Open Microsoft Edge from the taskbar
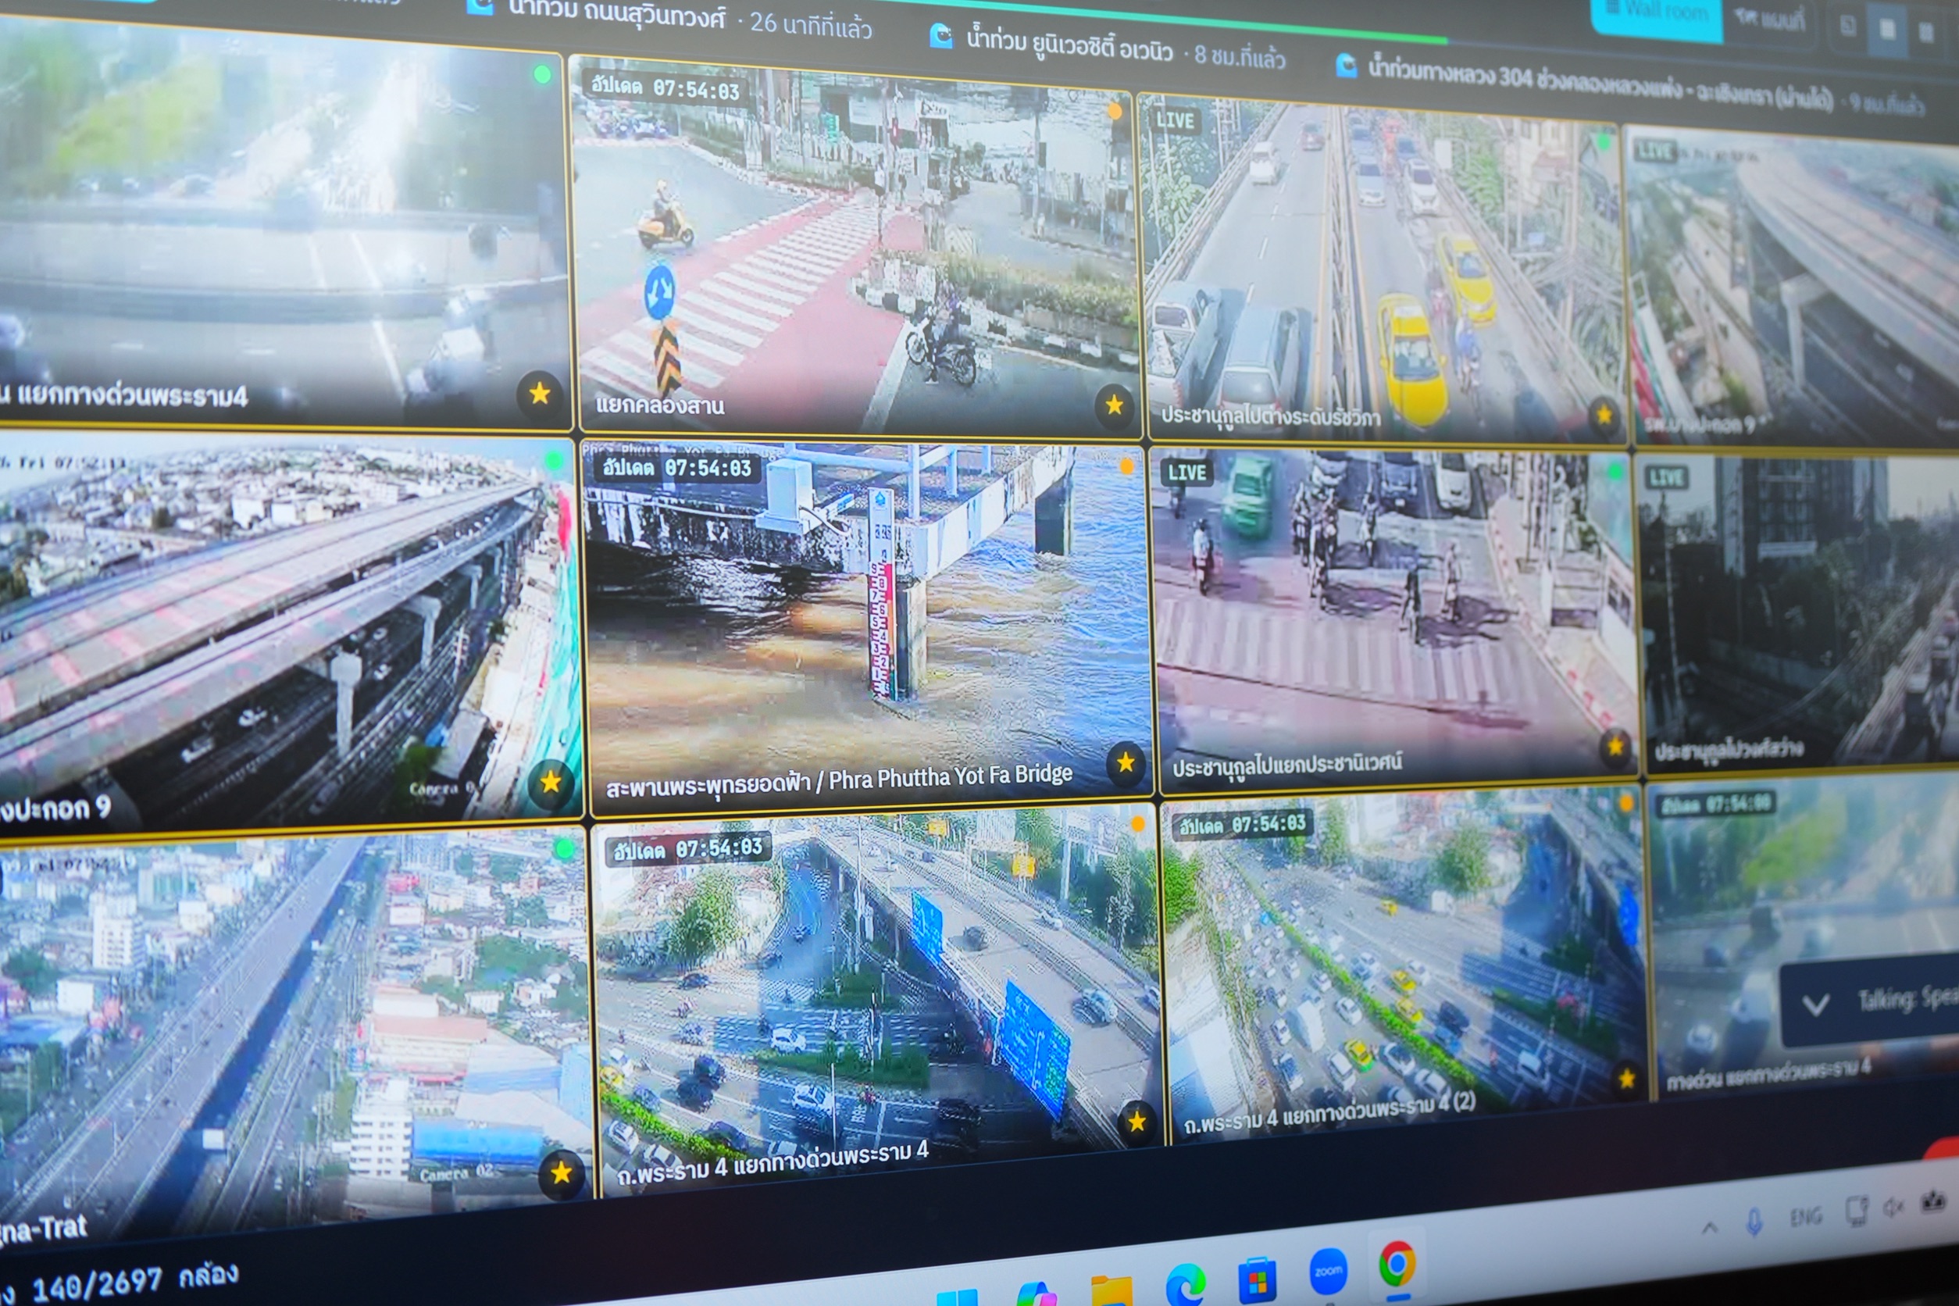The height and width of the screenshot is (1306, 1959). [1185, 1285]
